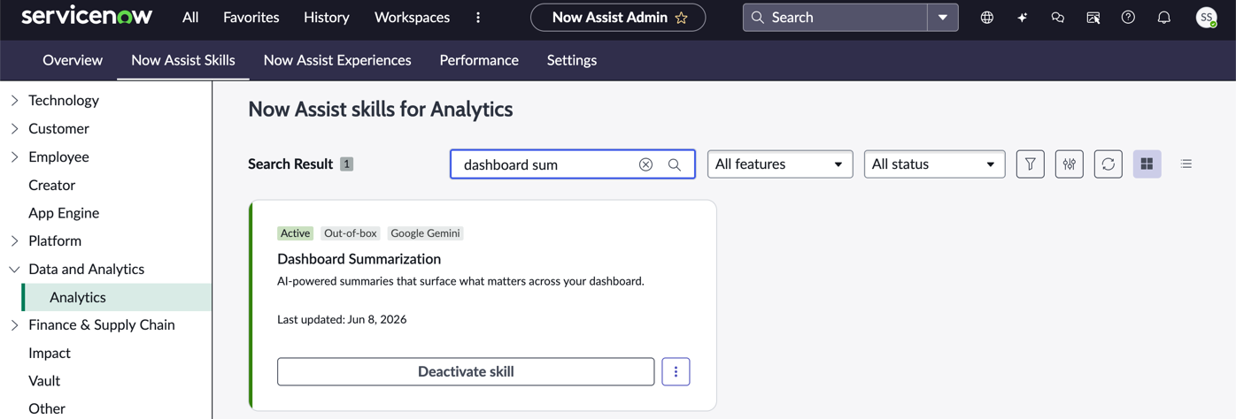Switch to list view
This screenshot has width=1236, height=419.
pyautogui.click(x=1186, y=164)
